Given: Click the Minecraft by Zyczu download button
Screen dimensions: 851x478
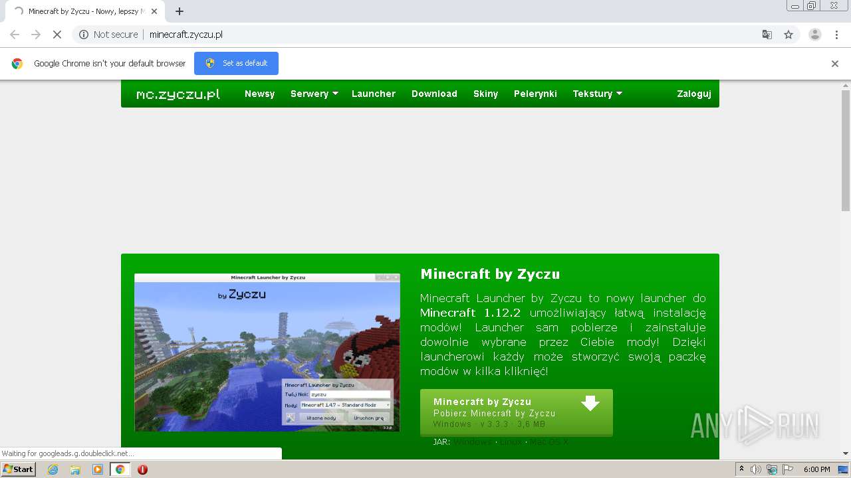Looking at the screenshot, I should coord(517,413).
